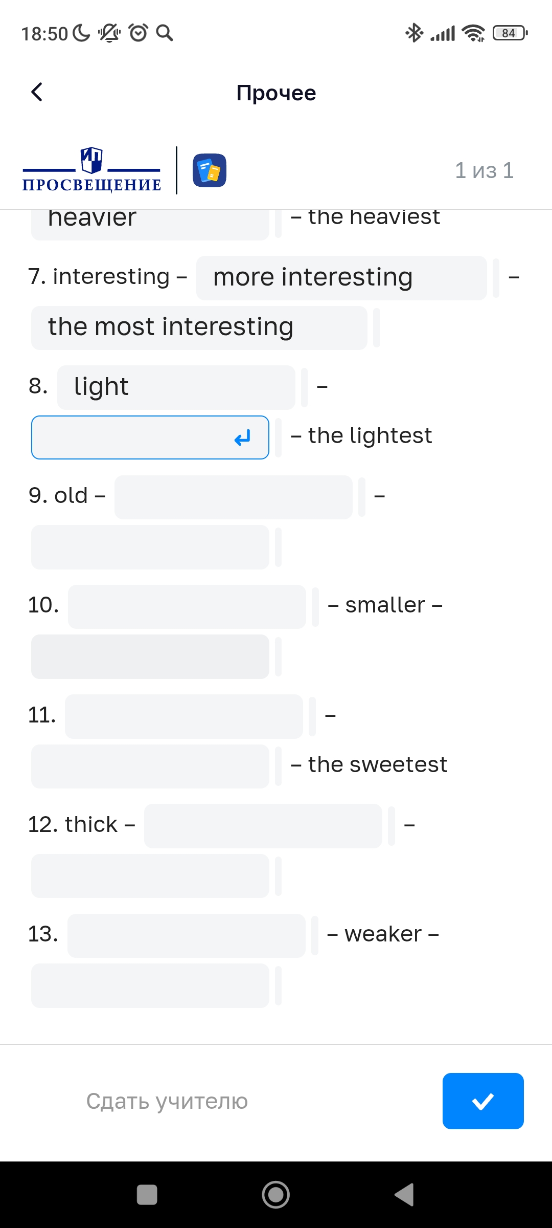Tap the back arrow next to Прочее

[37, 92]
